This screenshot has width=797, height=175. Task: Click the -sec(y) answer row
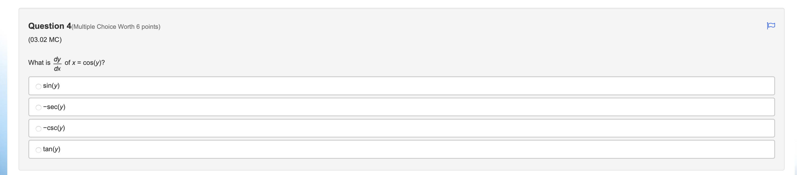pos(217,107)
